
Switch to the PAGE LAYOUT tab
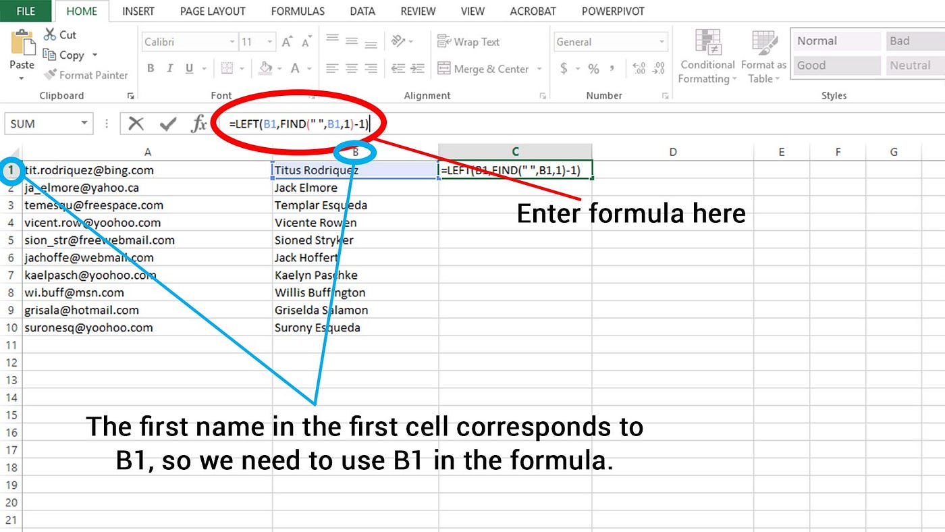click(212, 11)
